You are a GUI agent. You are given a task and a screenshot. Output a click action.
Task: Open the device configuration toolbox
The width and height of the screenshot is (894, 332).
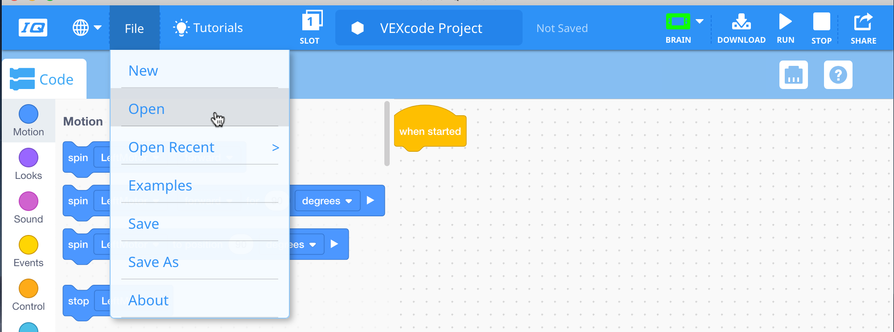[x=793, y=75]
